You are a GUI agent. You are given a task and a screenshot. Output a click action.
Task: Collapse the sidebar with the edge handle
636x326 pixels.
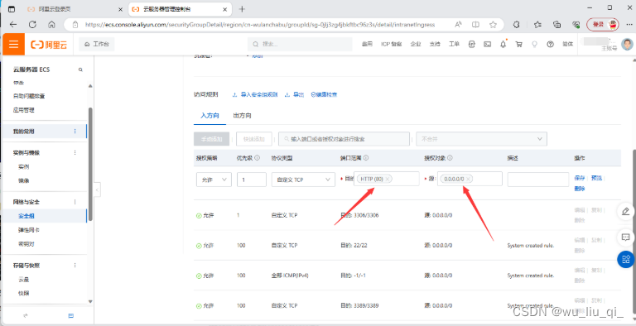pos(98,189)
